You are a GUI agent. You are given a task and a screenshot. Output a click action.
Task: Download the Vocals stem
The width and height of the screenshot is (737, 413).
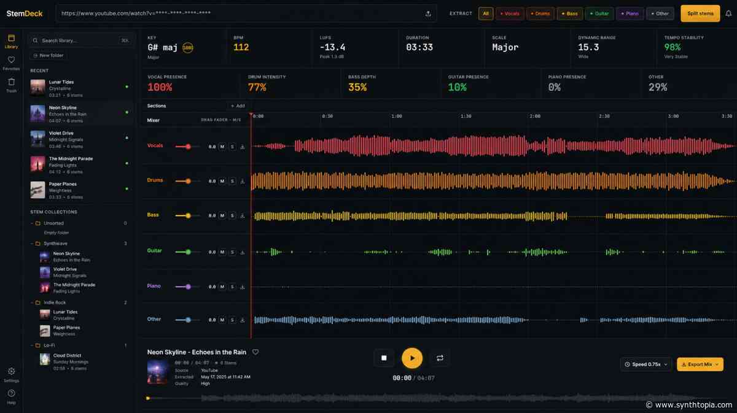tap(242, 147)
